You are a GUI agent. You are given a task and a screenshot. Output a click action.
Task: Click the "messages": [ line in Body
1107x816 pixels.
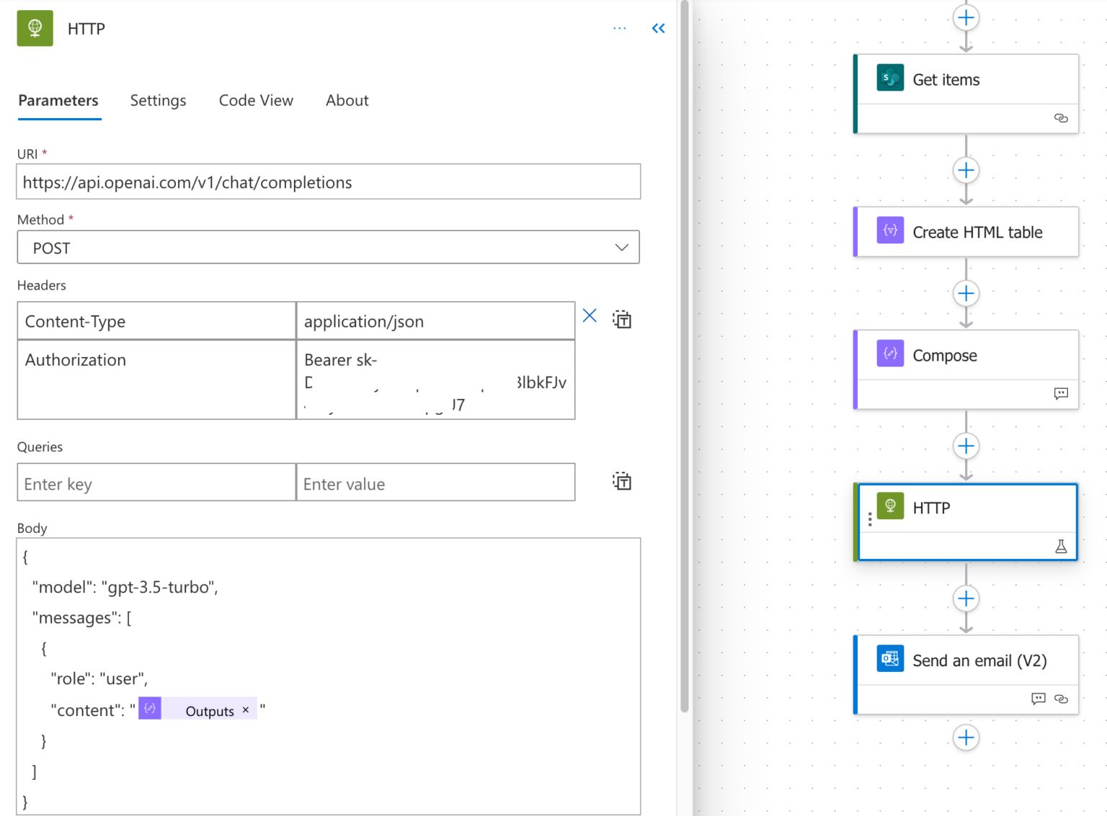pyautogui.click(x=82, y=618)
